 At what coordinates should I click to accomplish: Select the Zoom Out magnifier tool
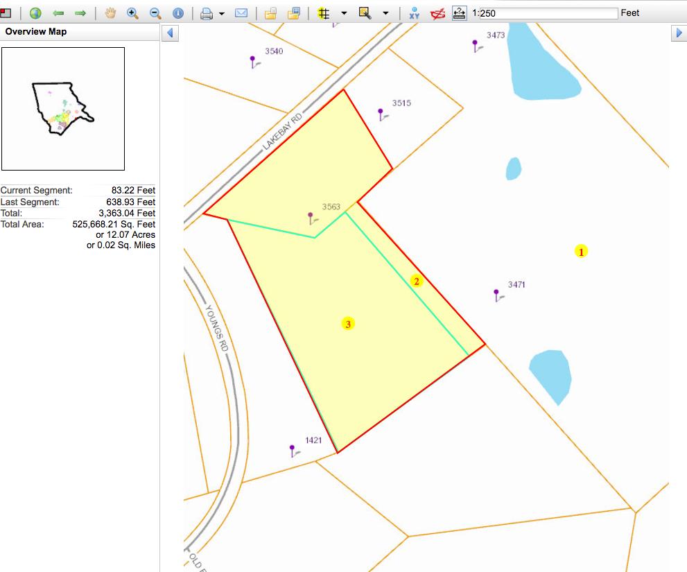[155, 13]
